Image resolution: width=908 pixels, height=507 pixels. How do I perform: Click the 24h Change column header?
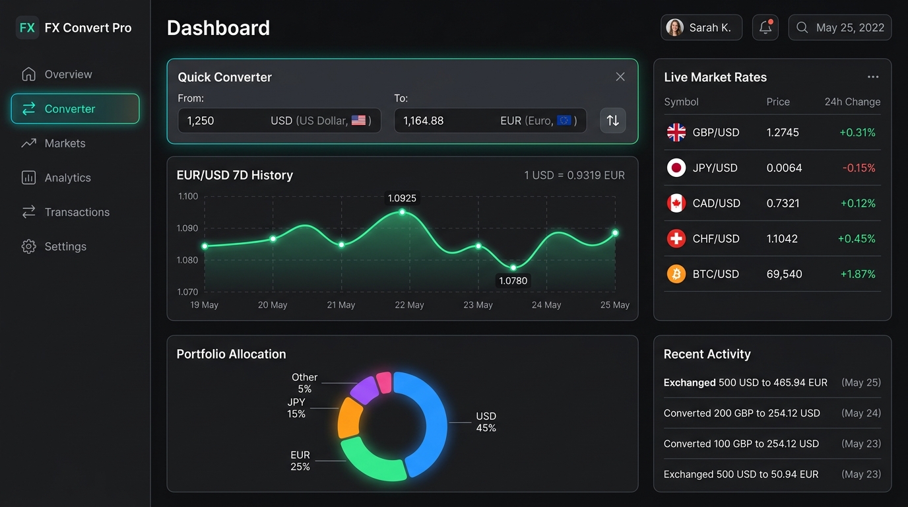pyautogui.click(x=853, y=102)
